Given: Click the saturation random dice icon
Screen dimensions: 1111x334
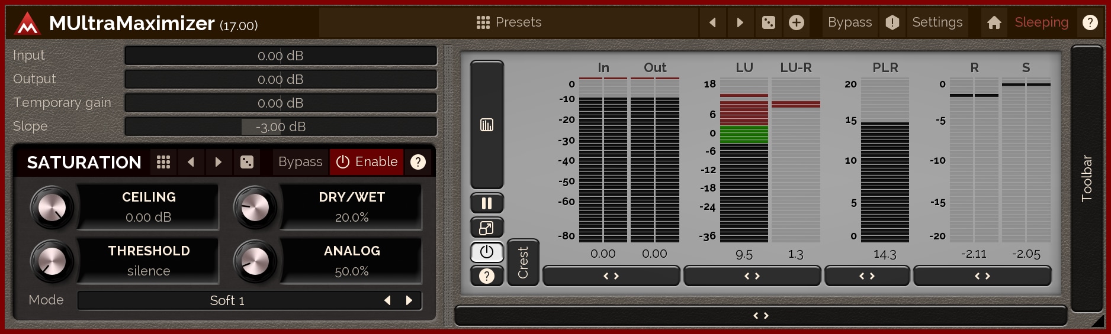Looking at the screenshot, I should point(247,162).
